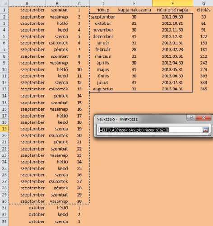Image resolution: width=213 pixels, height=226 pixels.
Task: Click the 28 cell in the február row
Action: coord(134,49)
